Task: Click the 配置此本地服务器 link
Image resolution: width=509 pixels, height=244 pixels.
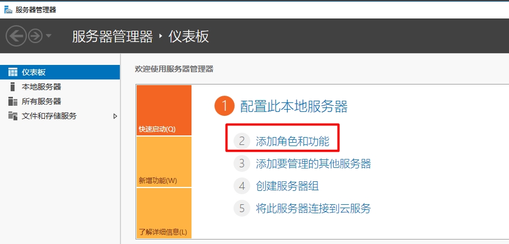Action: tap(294, 106)
